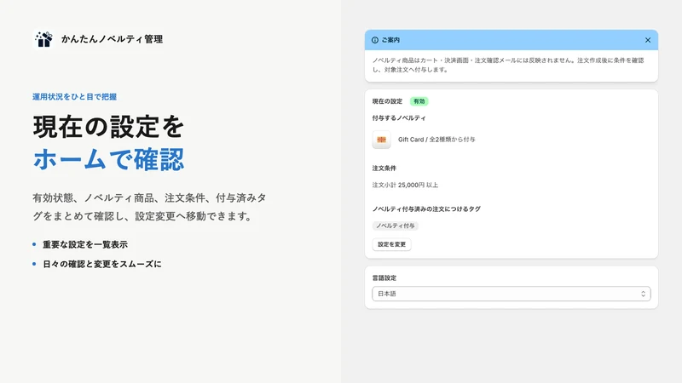682x383 pixels.
Task: Click the 現在の設定 card heading
Action: pos(387,101)
